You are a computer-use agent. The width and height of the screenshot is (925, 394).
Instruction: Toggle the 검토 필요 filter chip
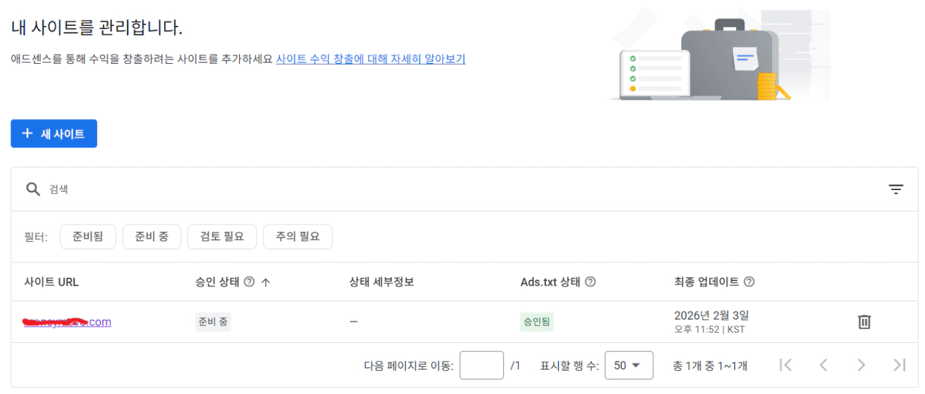click(222, 237)
